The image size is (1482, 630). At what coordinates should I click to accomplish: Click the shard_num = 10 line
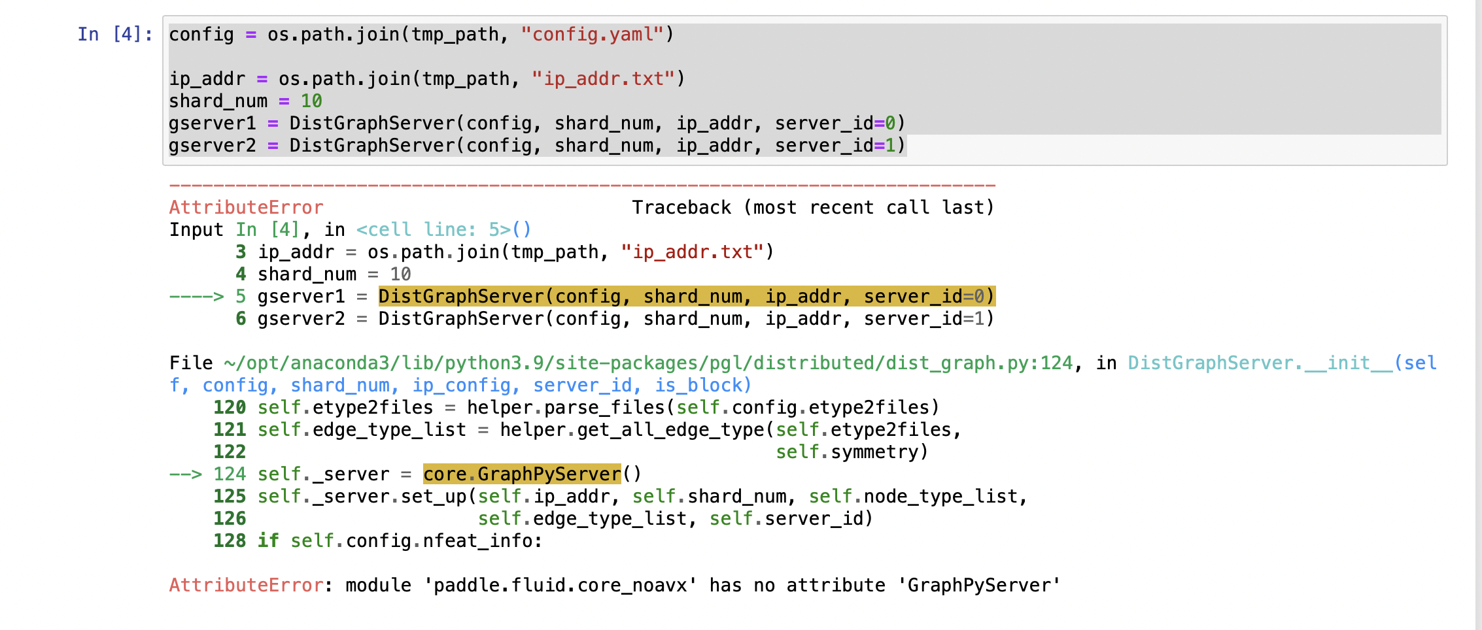click(x=244, y=101)
